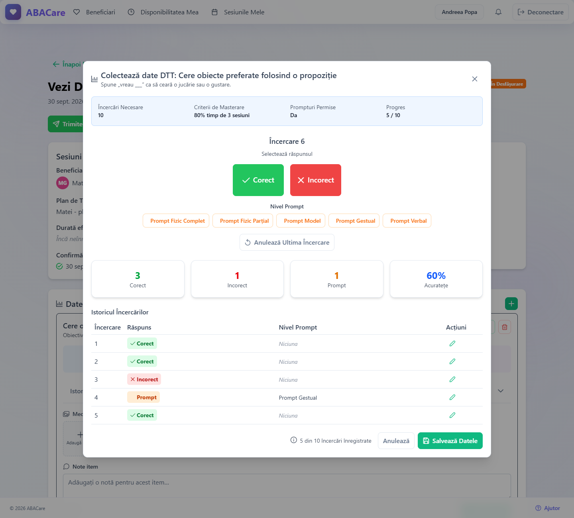Click the green Trimite button

[x=66, y=124]
